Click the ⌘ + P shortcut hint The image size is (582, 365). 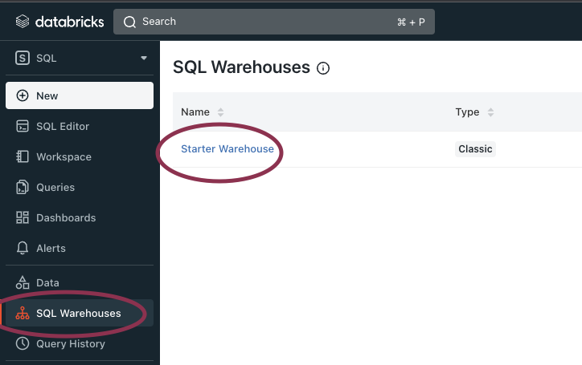(411, 22)
